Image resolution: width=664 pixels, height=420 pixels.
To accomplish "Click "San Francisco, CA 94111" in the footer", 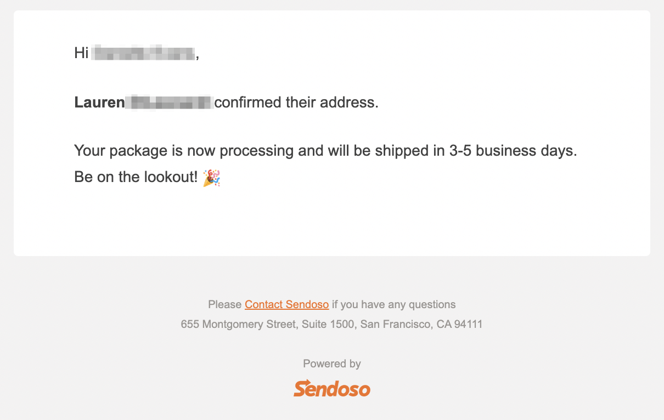I will click(421, 324).
